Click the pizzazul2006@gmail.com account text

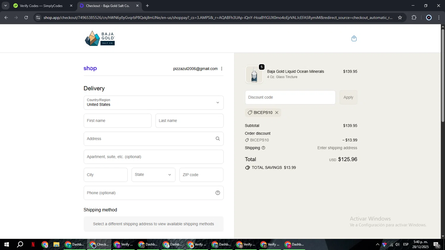[x=195, y=69]
